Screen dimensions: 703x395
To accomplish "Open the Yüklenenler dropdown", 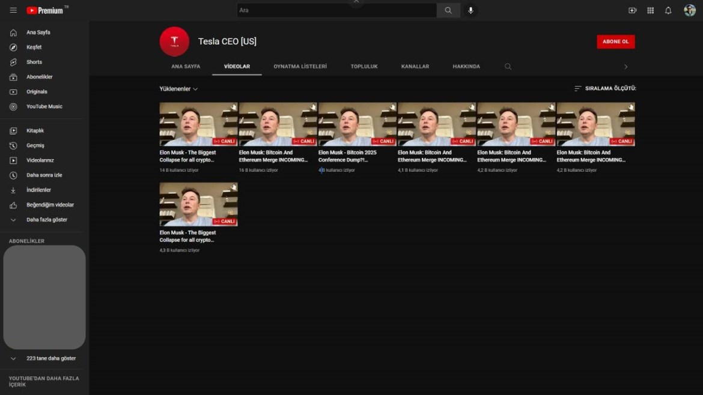I will [x=178, y=89].
